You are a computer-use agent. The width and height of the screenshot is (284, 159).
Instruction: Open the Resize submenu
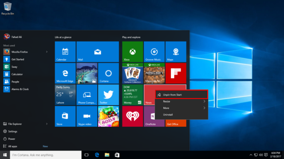181,101
